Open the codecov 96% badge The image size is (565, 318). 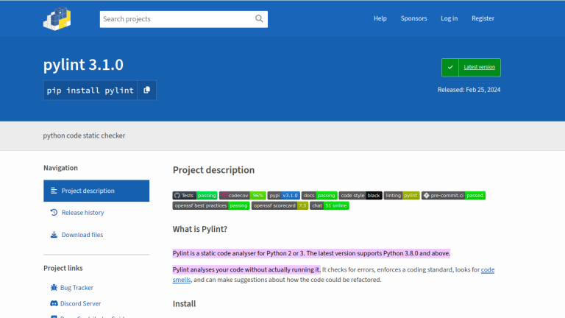(x=242, y=196)
